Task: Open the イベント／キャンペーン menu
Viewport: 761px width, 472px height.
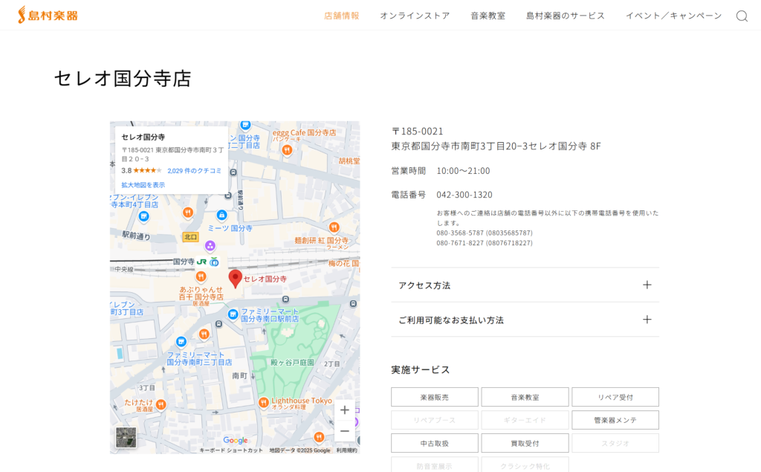Action: point(673,16)
